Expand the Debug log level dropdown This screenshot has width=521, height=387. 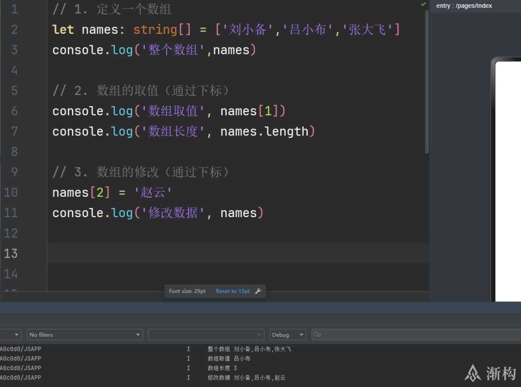coord(288,334)
